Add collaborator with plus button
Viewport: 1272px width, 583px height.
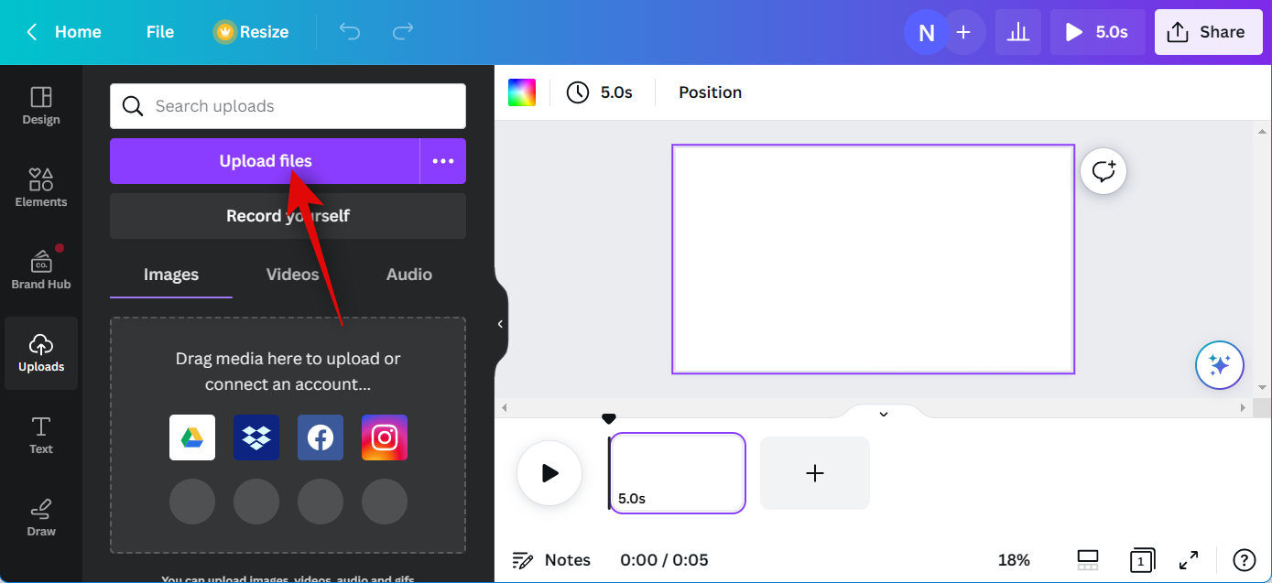click(963, 32)
